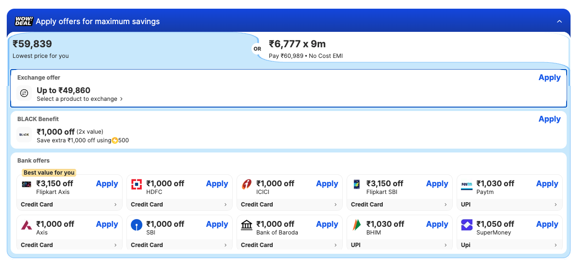The image size is (572, 262).
Task: Expand Flipkart SBI Credit Card details
Action: pyautogui.click(x=399, y=205)
